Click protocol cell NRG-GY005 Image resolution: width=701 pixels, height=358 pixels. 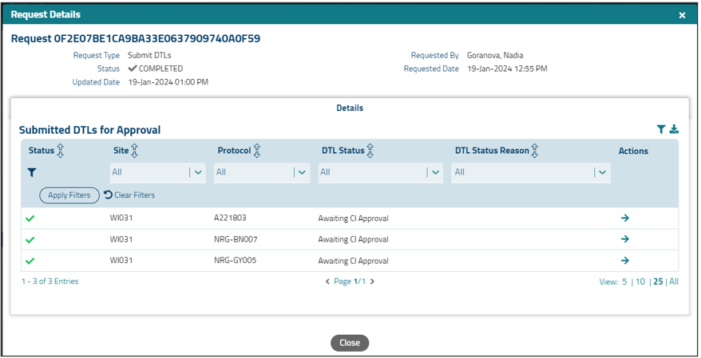tap(236, 260)
